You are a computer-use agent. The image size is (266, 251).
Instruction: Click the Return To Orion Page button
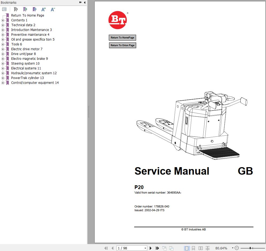(122, 45)
